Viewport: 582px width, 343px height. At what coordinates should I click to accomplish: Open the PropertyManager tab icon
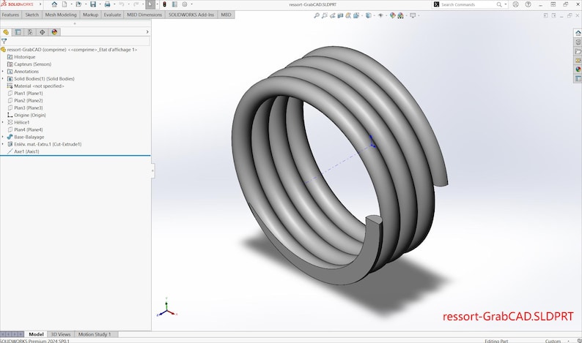point(18,32)
